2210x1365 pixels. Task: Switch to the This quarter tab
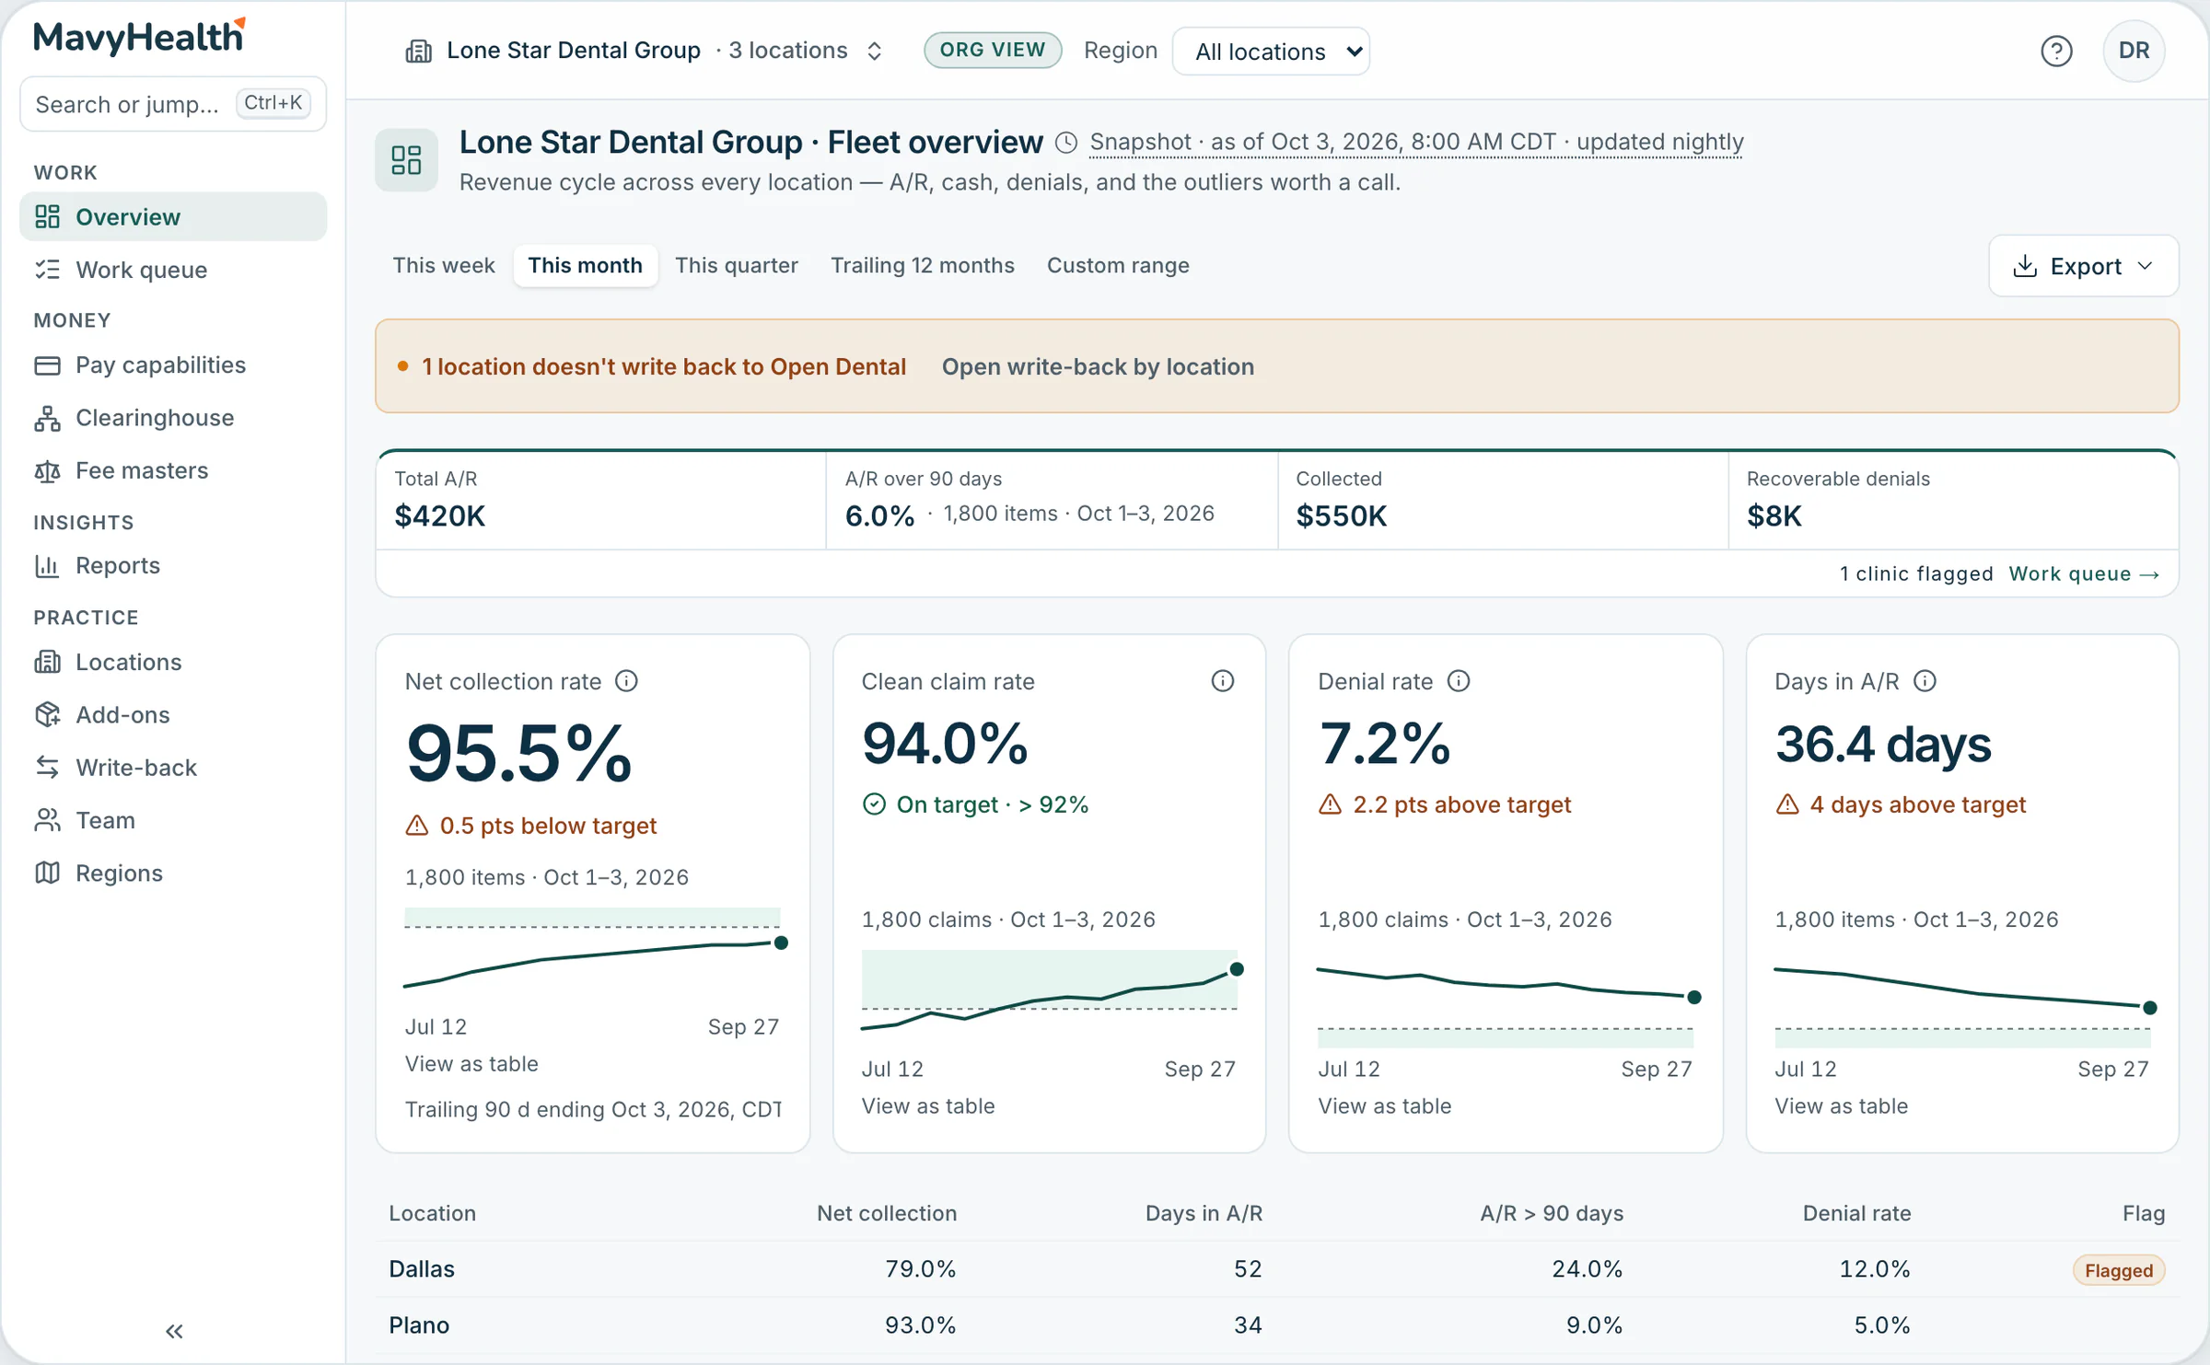pyautogui.click(x=736, y=265)
